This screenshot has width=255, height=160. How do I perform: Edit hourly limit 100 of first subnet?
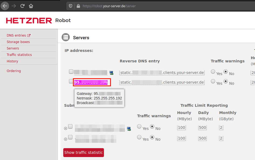(x=181, y=127)
